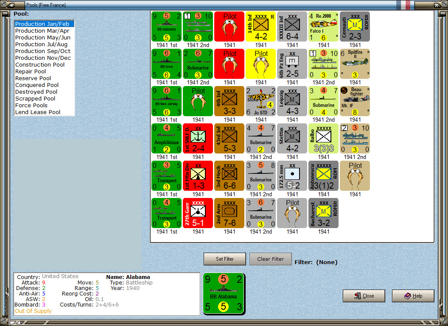
Task: Show the Force Pools
Action: point(44,105)
